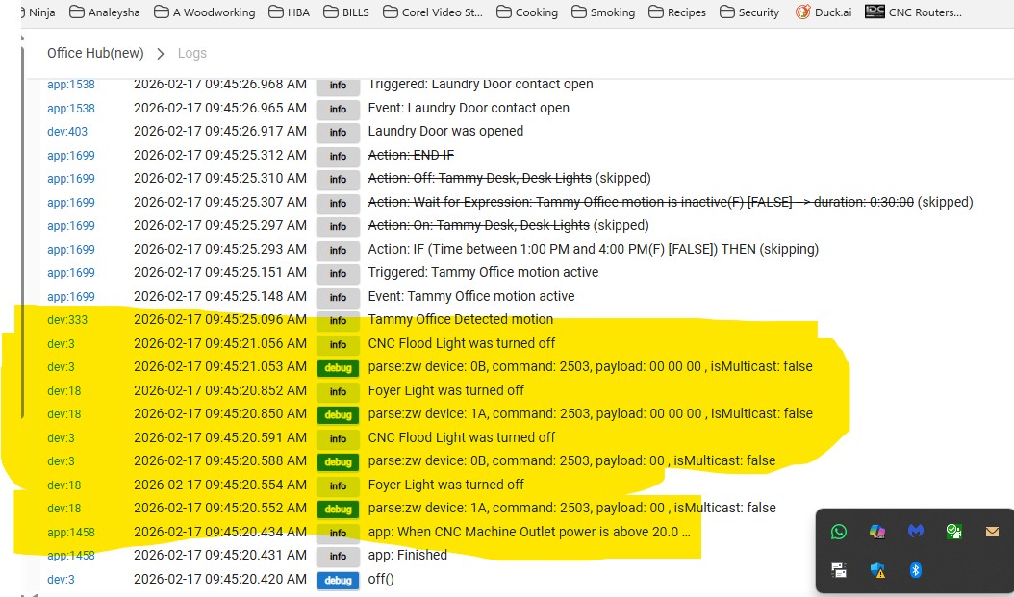Go to Office Hub(new) breadcrumb

(x=95, y=53)
